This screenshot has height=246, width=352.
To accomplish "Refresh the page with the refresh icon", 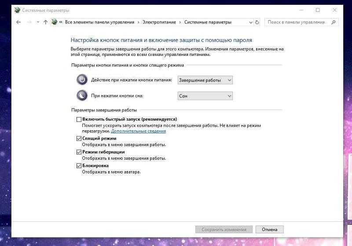I will coord(257,22).
